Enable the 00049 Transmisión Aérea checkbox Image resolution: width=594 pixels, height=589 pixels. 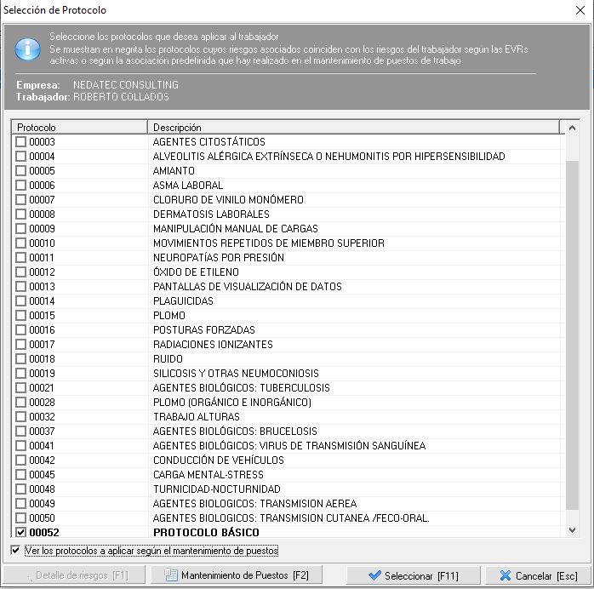click(20, 503)
